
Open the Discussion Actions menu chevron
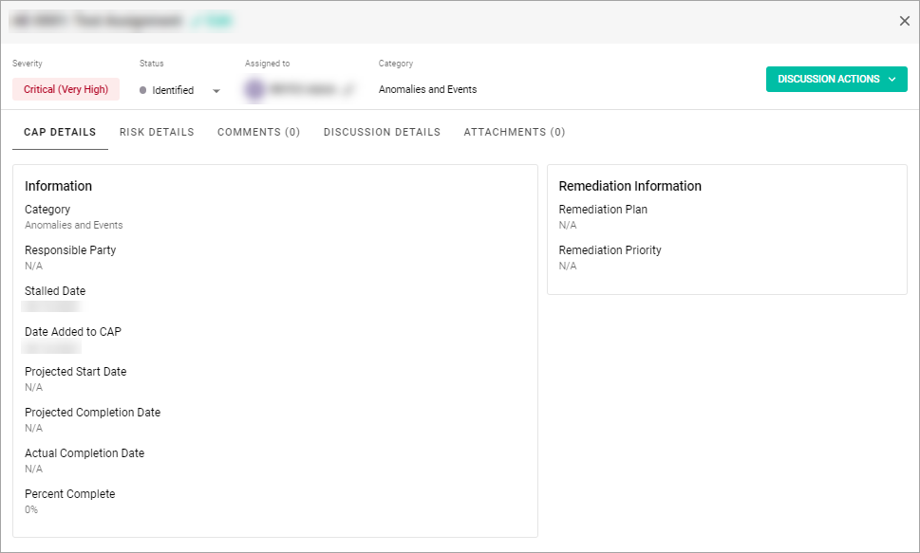click(892, 80)
